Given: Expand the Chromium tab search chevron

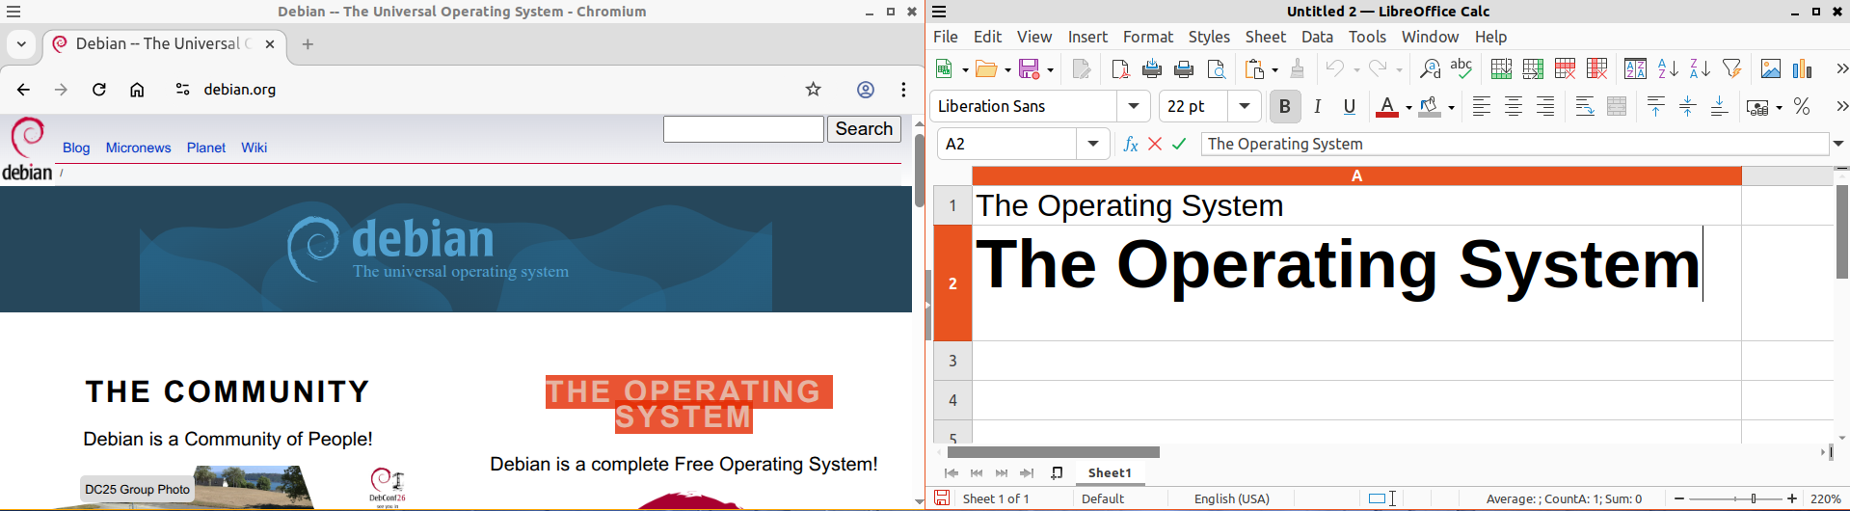Looking at the screenshot, I should (x=21, y=44).
